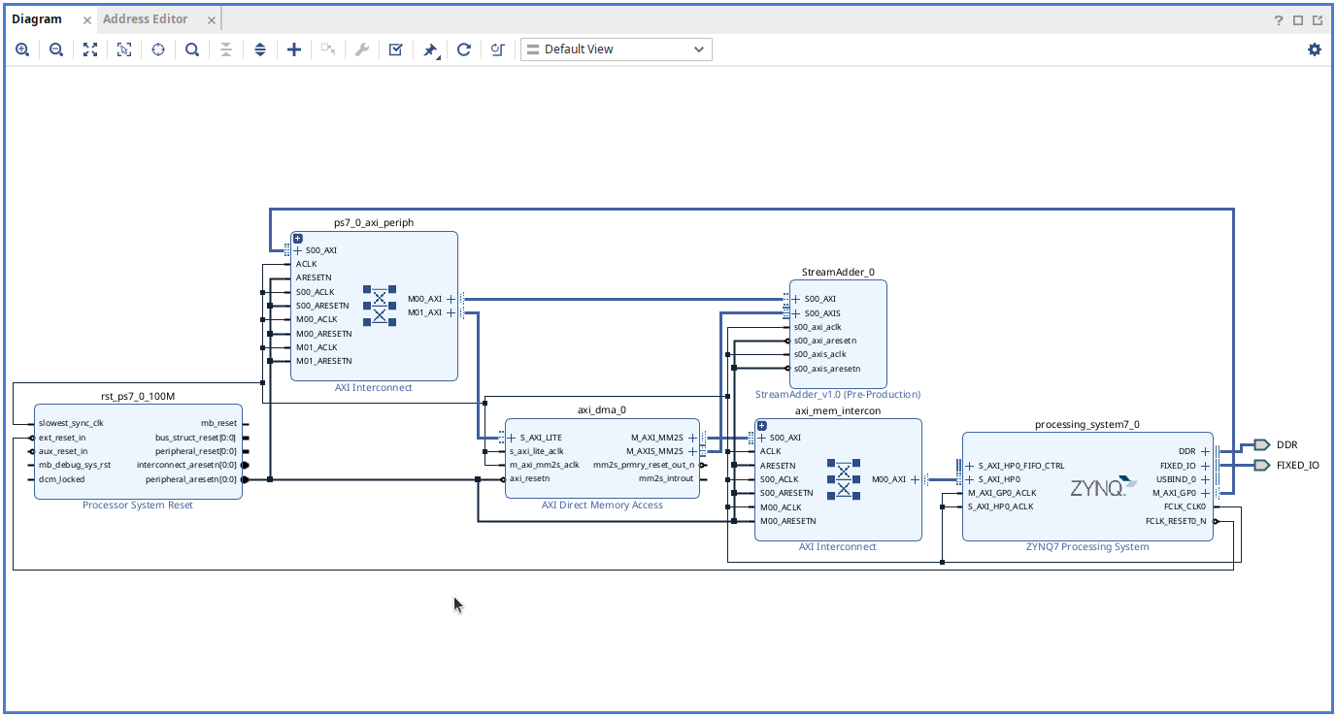Click the ZYNQ7 Processing System label
Image resolution: width=1336 pixels, height=718 pixels.
1087,547
